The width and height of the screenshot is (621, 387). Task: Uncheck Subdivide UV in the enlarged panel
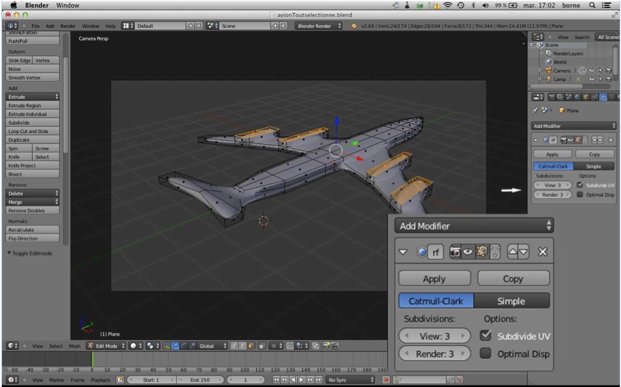pos(485,336)
